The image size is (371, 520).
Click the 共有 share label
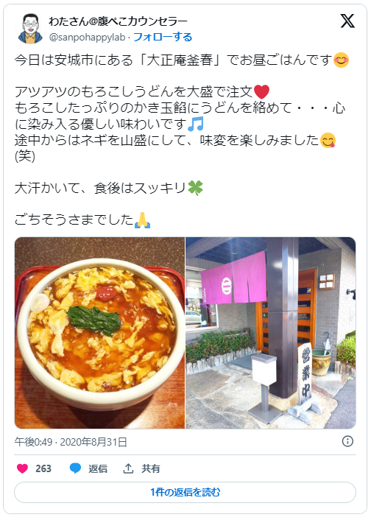coord(151,468)
